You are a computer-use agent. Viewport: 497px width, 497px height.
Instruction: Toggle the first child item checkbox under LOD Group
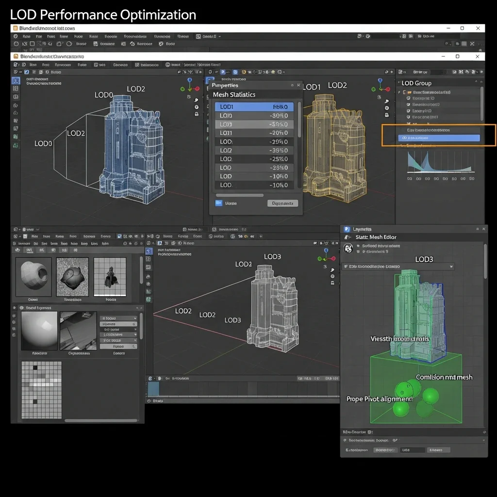[409, 98]
